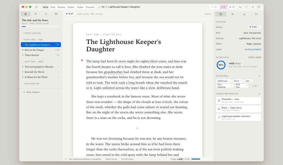Switch the sidebar to outline list view
The image size is (283, 165).
(36, 14)
